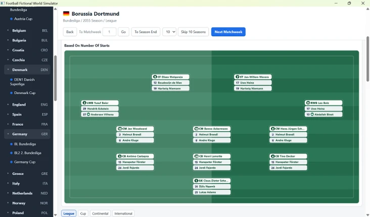Click number badge of ST Jan-Willem Wevers

click(x=238, y=77)
